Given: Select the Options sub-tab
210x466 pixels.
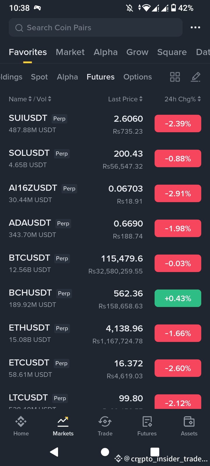Looking at the screenshot, I should point(138,77).
